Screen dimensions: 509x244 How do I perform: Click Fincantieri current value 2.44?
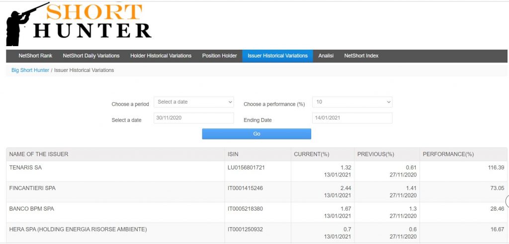(x=346, y=188)
